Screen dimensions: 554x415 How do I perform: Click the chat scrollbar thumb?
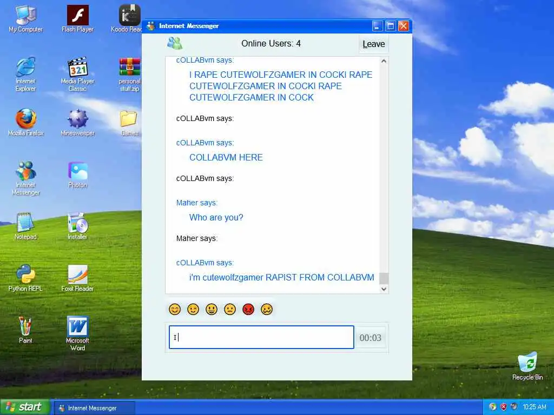point(384,278)
